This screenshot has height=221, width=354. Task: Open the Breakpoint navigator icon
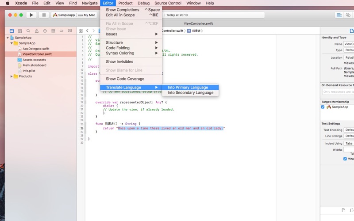click(62, 30)
